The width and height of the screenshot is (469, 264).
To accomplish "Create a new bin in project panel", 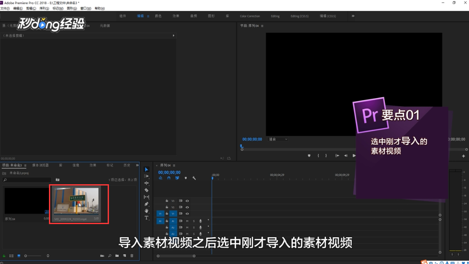I will click(117, 256).
